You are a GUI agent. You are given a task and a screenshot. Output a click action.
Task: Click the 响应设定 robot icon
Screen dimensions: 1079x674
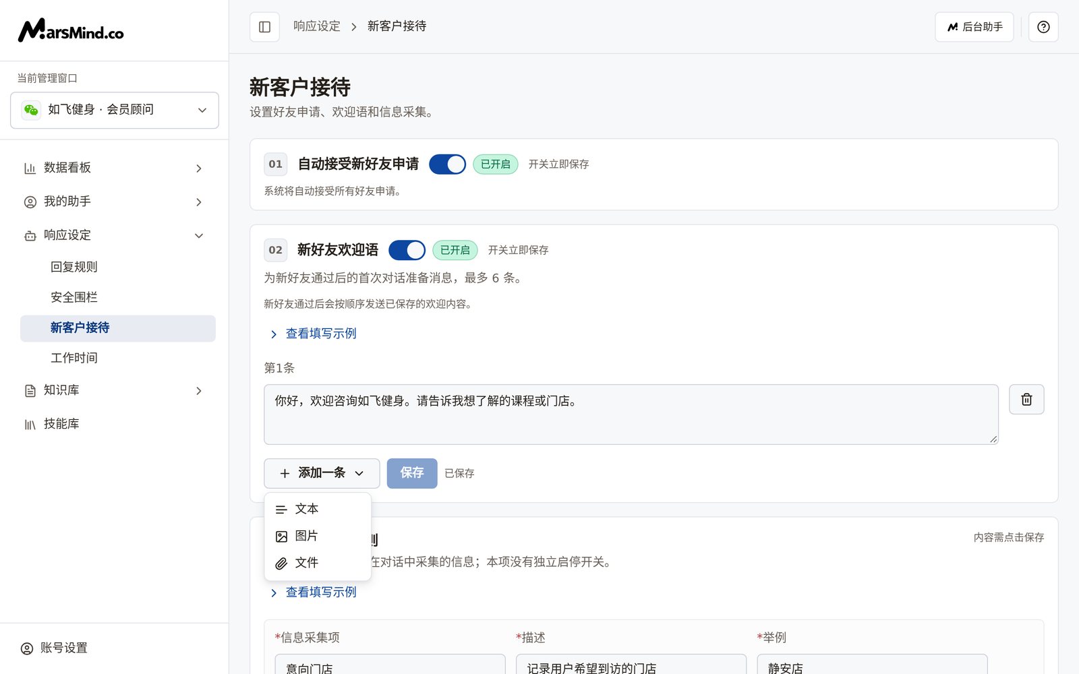(x=30, y=235)
